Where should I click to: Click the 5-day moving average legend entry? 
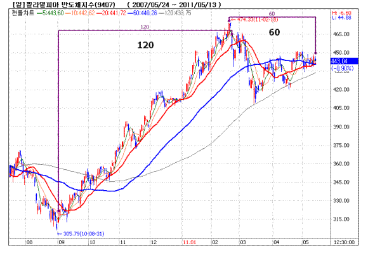[50, 13]
